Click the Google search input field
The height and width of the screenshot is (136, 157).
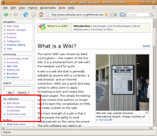(x=138, y=15)
